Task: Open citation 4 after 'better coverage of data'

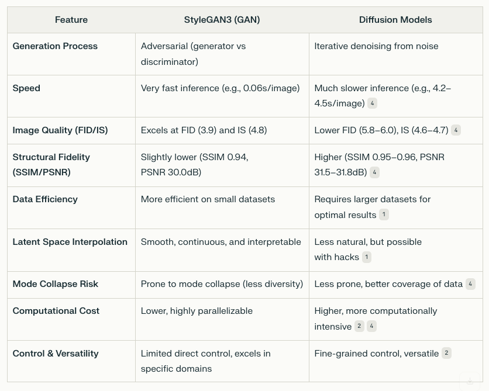Action: click(x=470, y=284)
